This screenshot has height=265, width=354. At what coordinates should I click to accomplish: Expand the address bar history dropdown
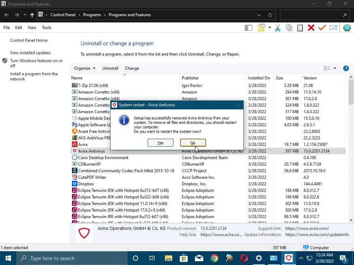(259, 15)
